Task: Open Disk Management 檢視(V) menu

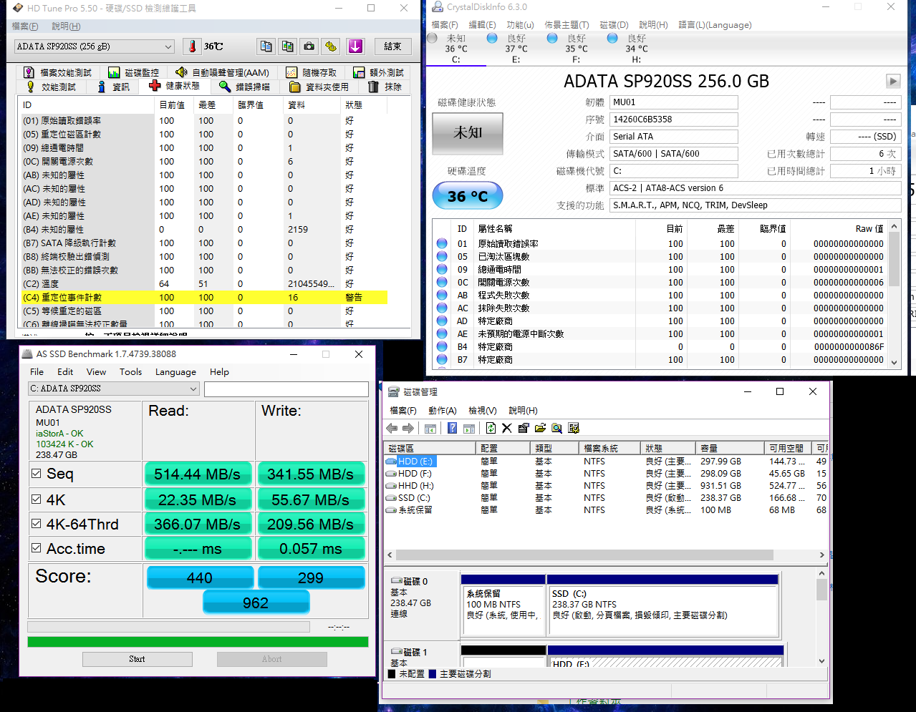Action: tap(482, 411)
